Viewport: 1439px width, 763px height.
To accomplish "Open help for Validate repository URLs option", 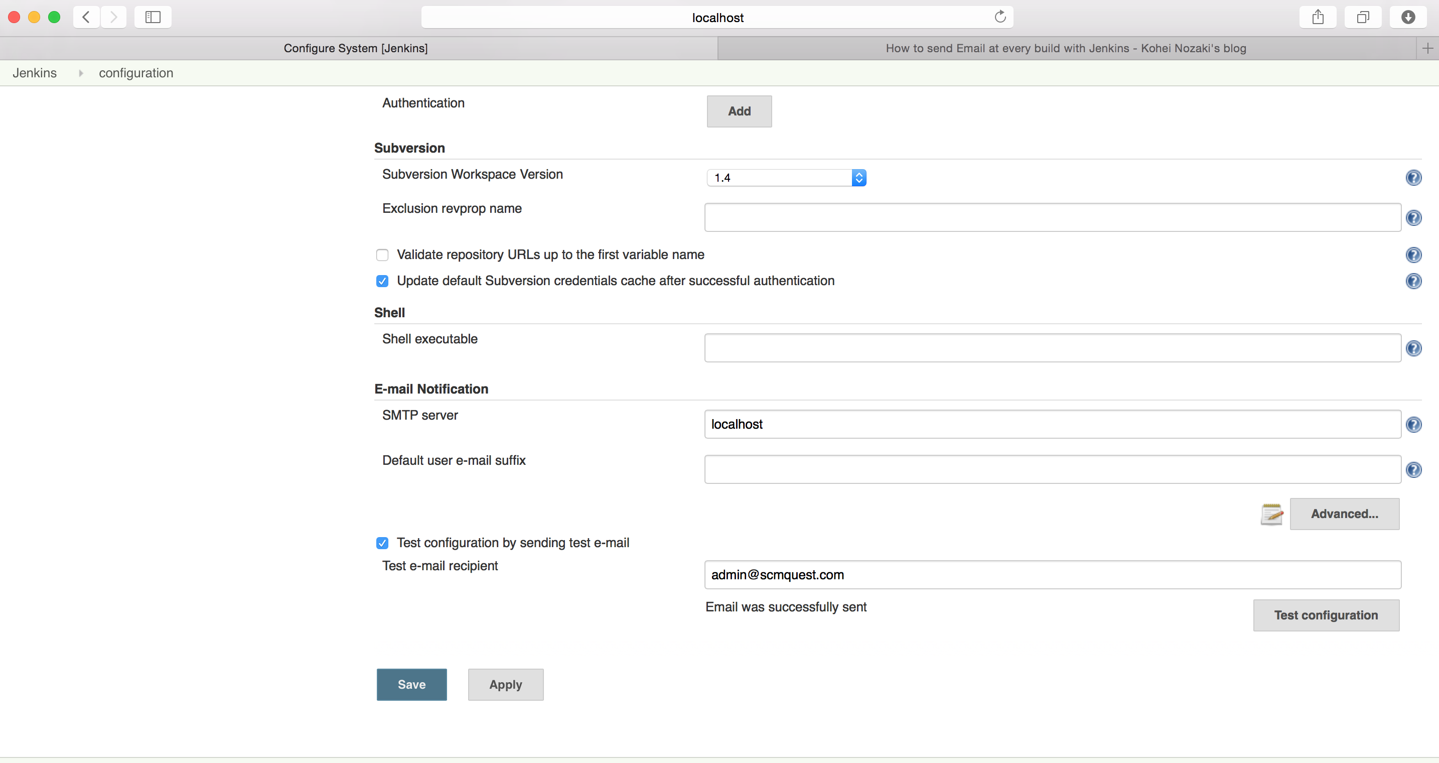I will [x=1413, y=255].
